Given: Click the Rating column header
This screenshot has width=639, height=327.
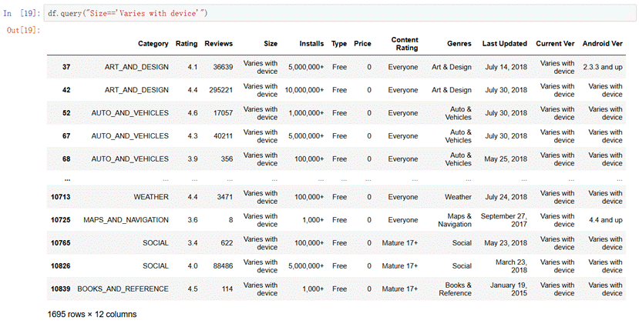Looking at the screenshot, I should 187,44.
